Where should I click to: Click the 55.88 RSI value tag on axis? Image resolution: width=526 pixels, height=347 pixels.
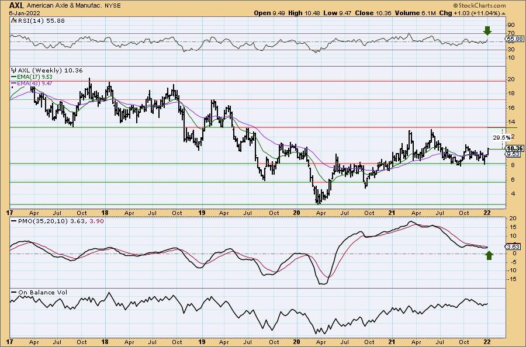[514, 39]
